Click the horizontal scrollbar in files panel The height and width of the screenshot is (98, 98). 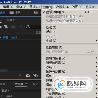click(4, 70)
